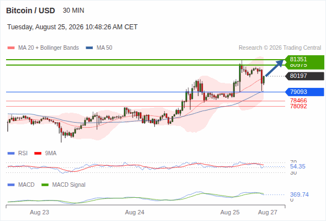Click the 9MA red legend swatch

pyautogui.click(x=38, y=154)
